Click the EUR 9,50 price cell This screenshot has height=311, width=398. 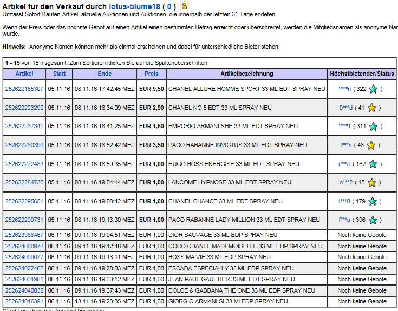click(151, 89)
